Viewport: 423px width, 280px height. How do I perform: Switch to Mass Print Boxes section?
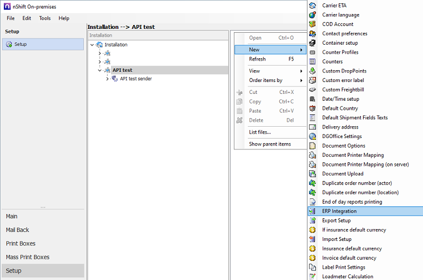coord(27,257)
